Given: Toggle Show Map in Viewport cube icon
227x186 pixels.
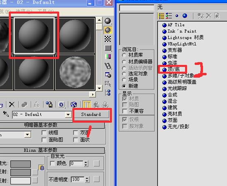Looking at the screenshot, I should [74, 105].
